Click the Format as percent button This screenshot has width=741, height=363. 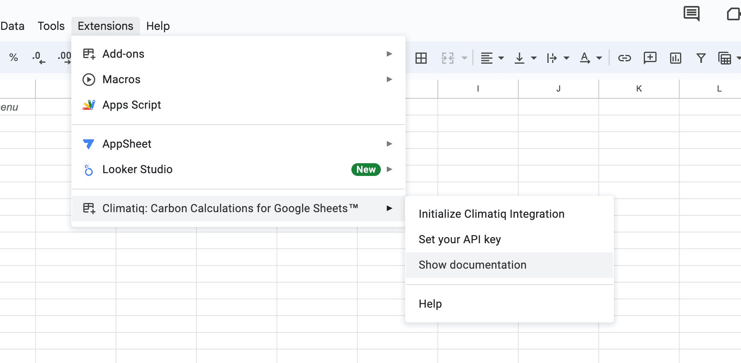point(14,58)
